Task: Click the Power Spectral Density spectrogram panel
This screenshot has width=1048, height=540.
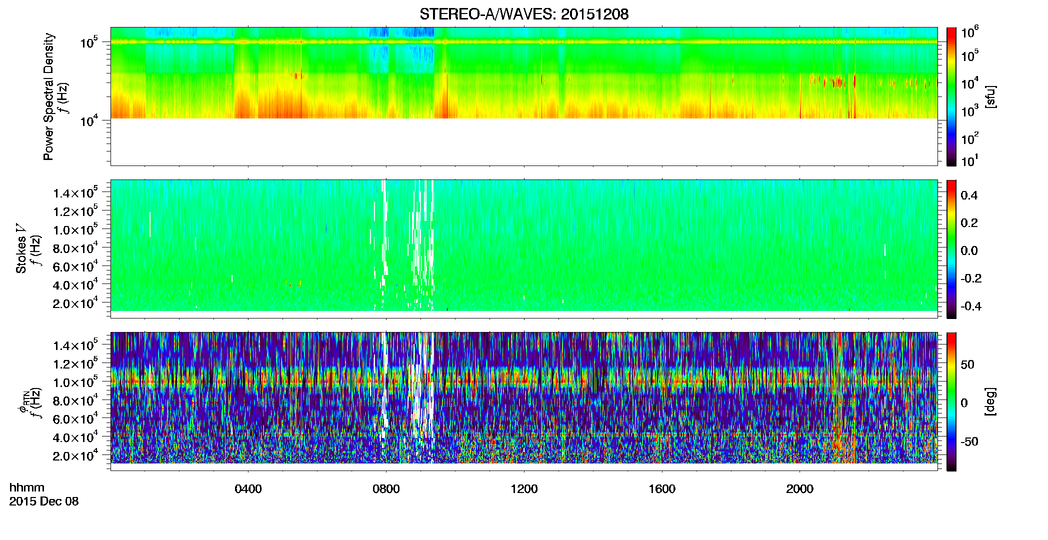Action: point(524,96)
